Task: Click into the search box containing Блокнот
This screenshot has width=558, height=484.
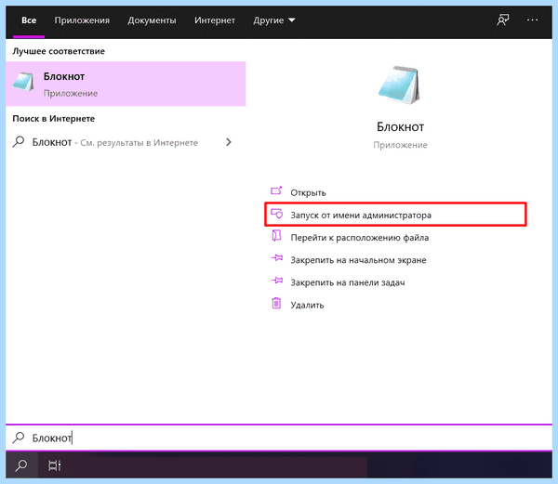Action: point(279,438)
